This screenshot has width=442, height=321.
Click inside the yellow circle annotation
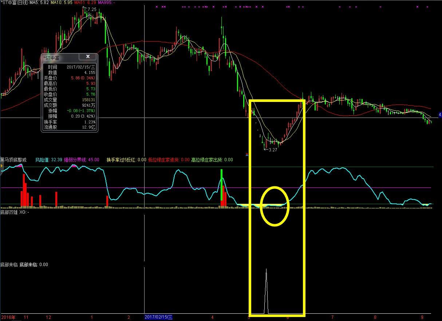(275, 206)
